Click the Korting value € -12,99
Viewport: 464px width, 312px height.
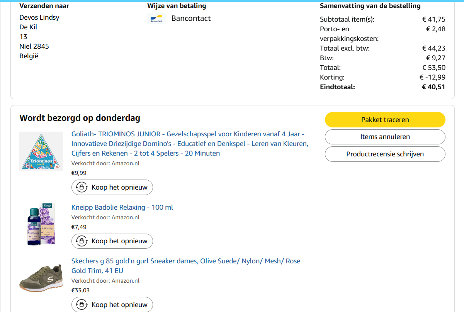click(x=432, y=77)
